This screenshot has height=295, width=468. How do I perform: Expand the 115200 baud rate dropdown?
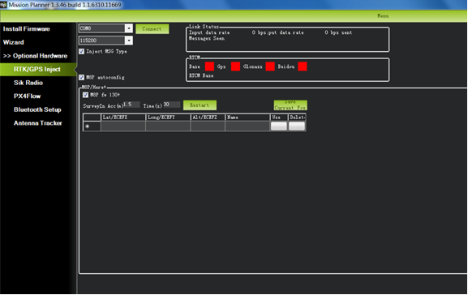click(x=129, y=41)
